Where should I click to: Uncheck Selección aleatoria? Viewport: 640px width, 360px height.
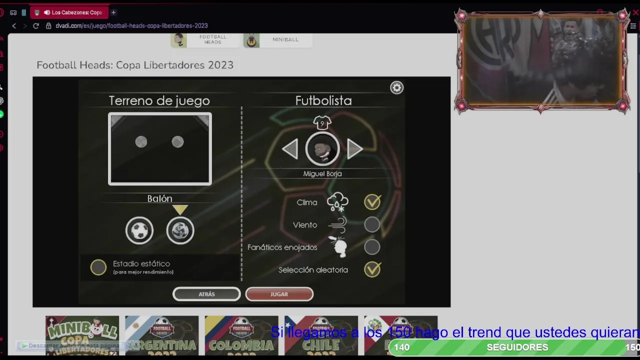[372, 269]
